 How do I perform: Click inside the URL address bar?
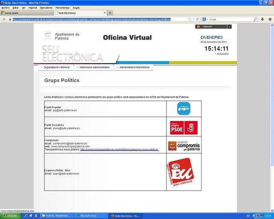coord(98,19)
